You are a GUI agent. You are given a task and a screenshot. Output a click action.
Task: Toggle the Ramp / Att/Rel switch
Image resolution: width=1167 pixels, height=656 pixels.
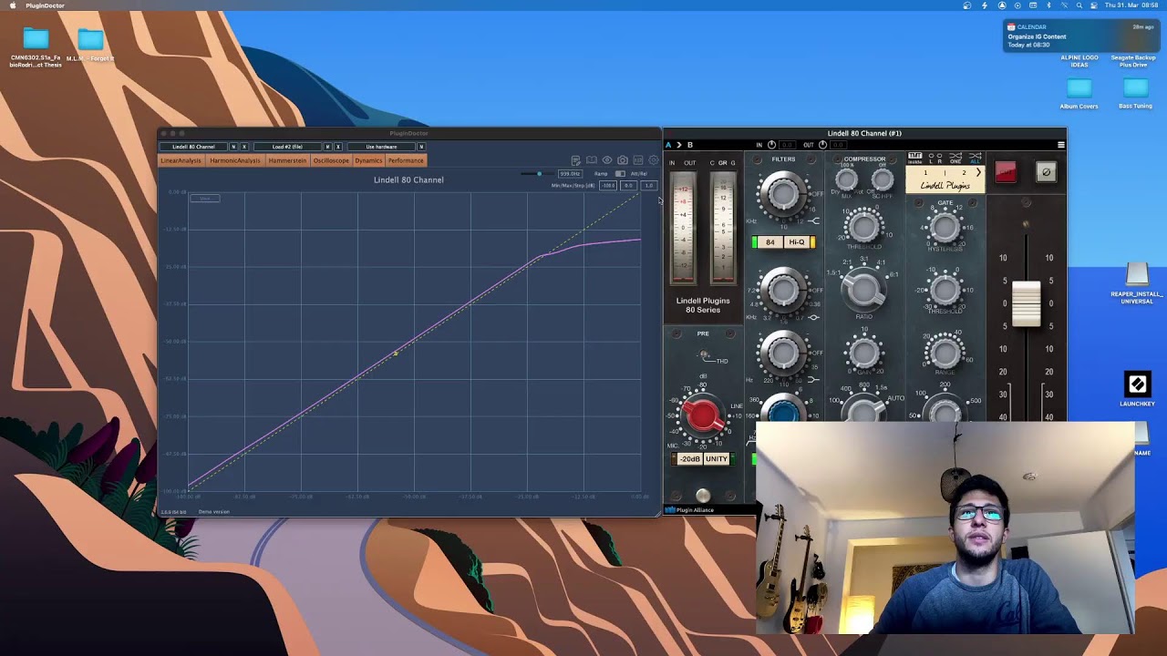pyautogui.click(x=621, y=174)
